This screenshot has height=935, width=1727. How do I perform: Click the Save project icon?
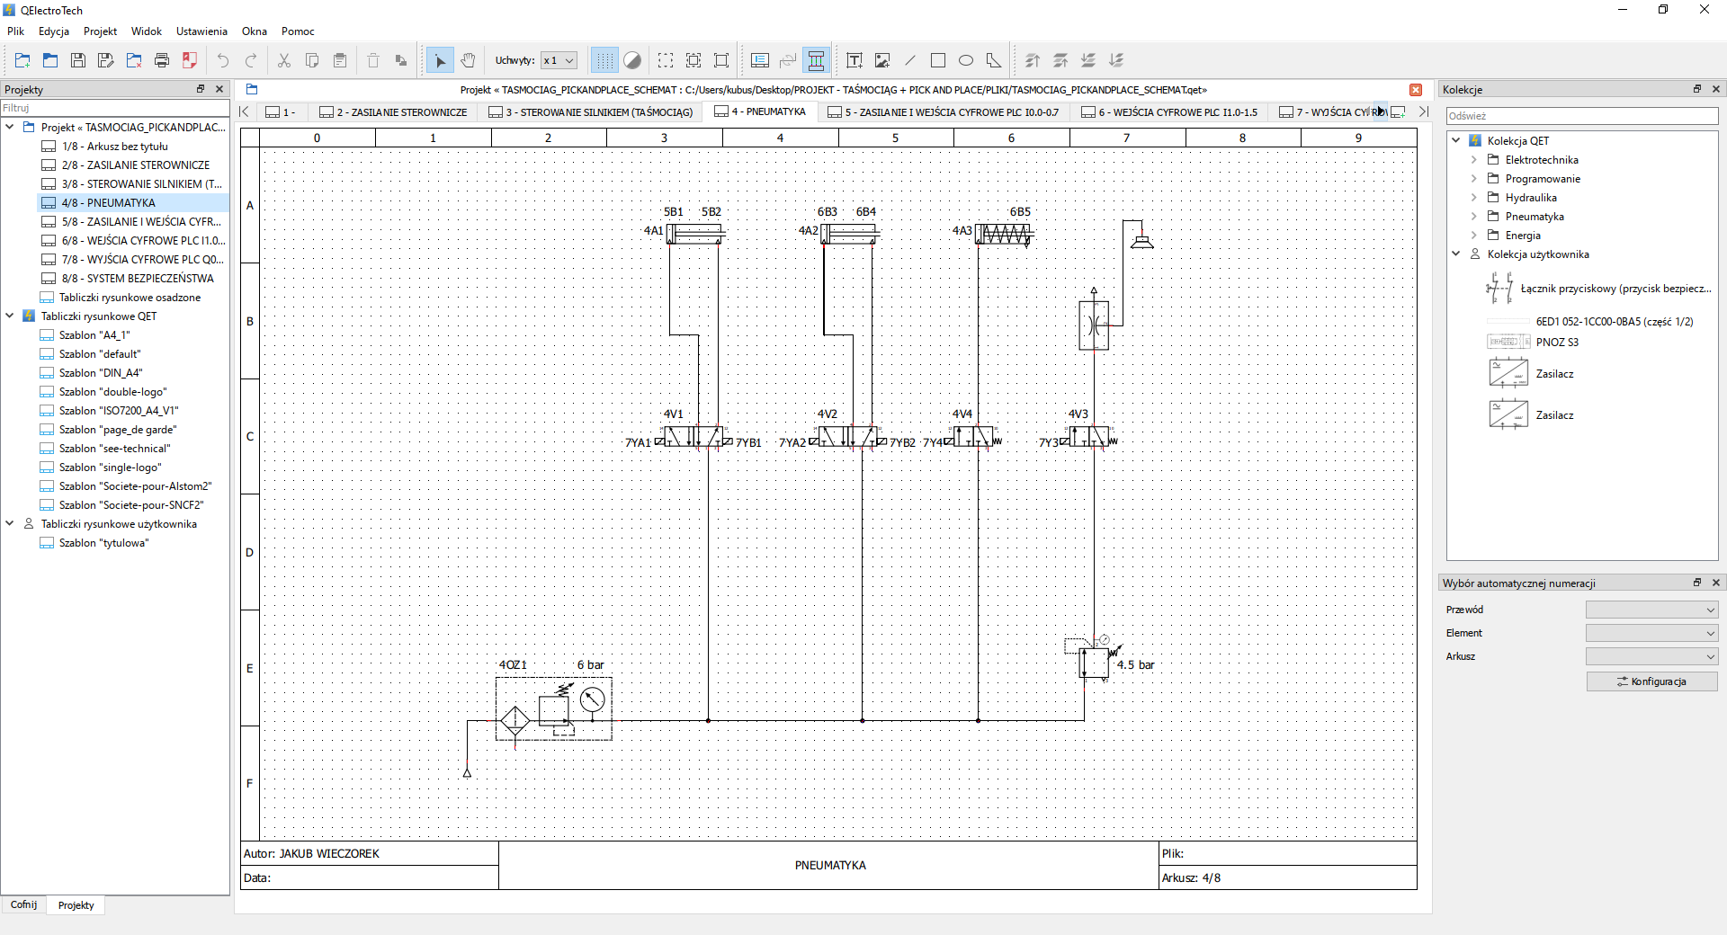point(78,60)
